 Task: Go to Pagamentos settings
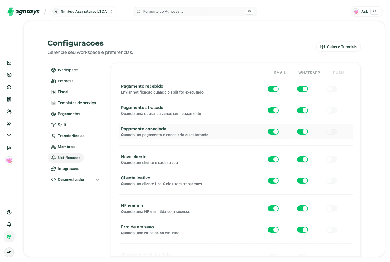click(x=66, y=114)
